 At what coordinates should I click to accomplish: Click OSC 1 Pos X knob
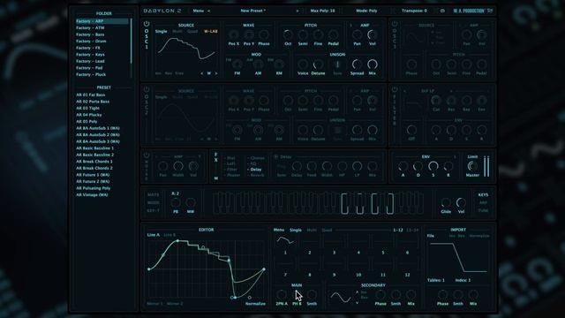(233, 35)
